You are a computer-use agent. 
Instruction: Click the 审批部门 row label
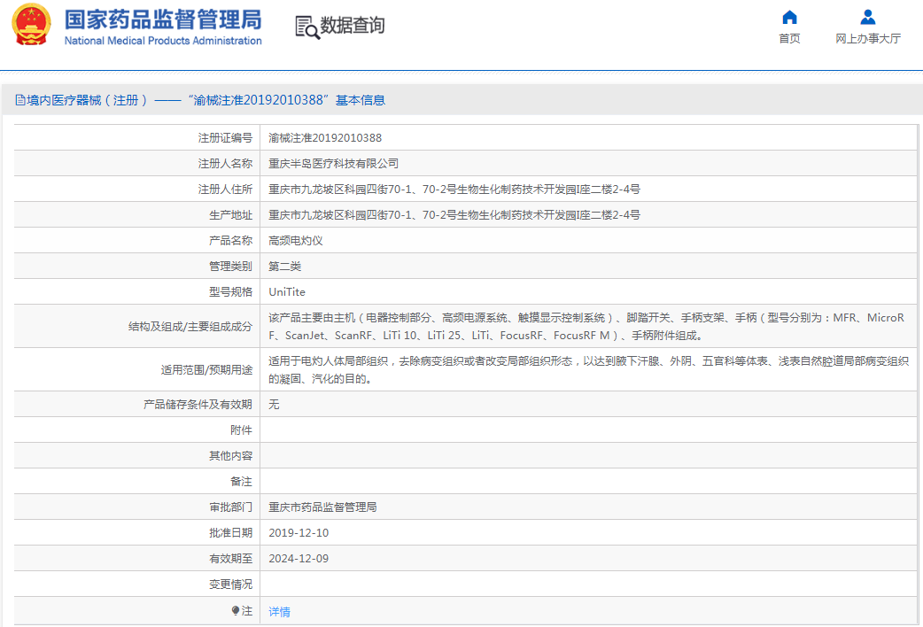click(230, 507)
